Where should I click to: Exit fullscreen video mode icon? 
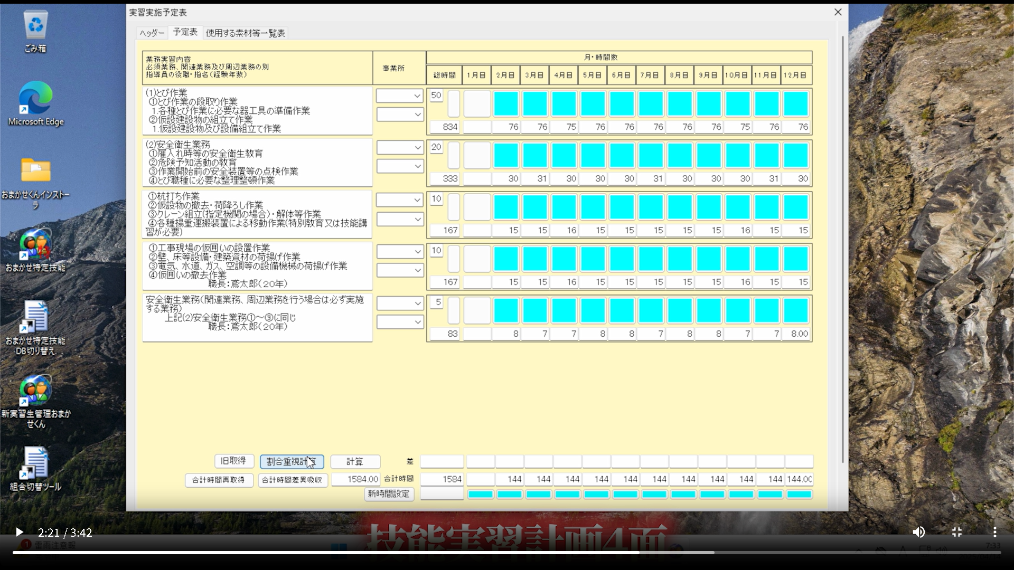pos(957,532)
